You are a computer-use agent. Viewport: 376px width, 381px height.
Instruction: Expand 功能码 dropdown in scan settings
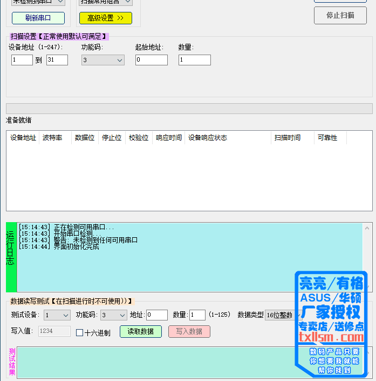click(102, 60)
